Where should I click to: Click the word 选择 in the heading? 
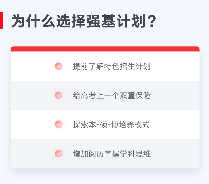coord(71,21)
